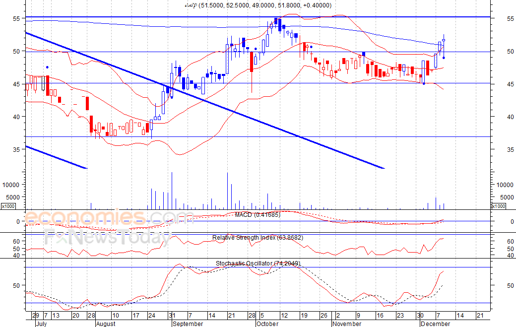This screenshot has height=327, width=516.
Task: Click volume value 10000 on left axis
Action: pos(11,185)
